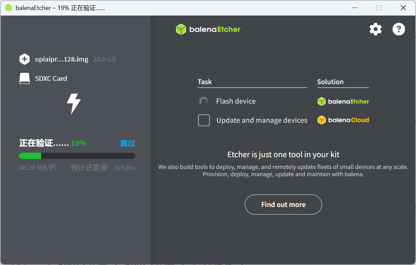Click the Update and manage devices label
Viewport: 416px width, 265px height.
pos(262,120)
